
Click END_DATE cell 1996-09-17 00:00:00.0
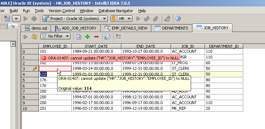[x=146, y=103]
